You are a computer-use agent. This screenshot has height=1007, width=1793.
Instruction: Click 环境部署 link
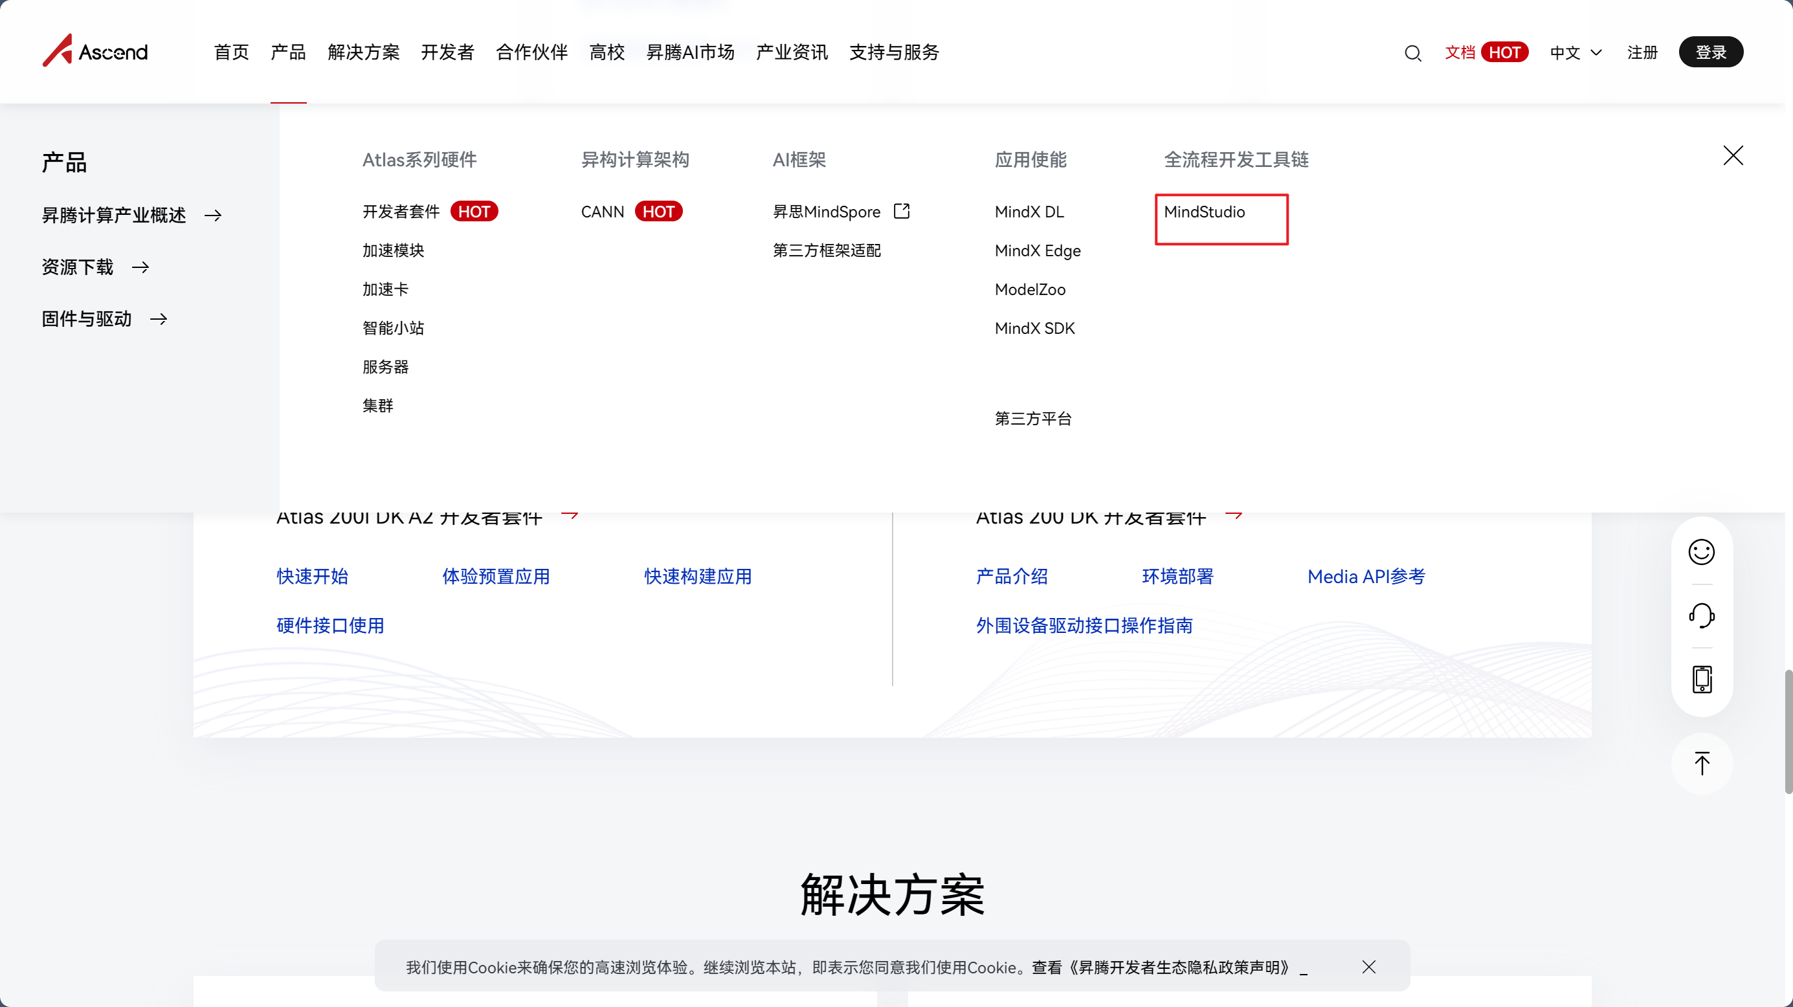click(1177, 576)
